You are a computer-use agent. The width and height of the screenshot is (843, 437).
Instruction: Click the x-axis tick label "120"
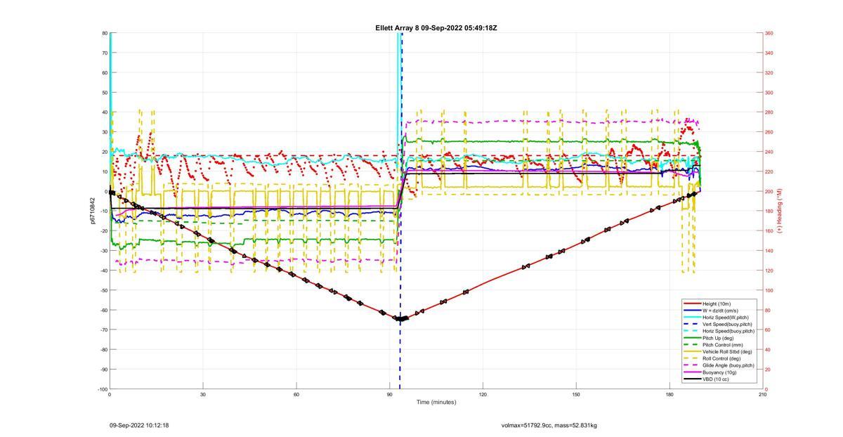483,394
